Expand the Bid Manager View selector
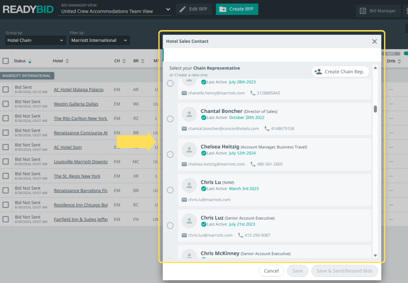This screenshot has width=408, height=283. click(x=115, y=10)
